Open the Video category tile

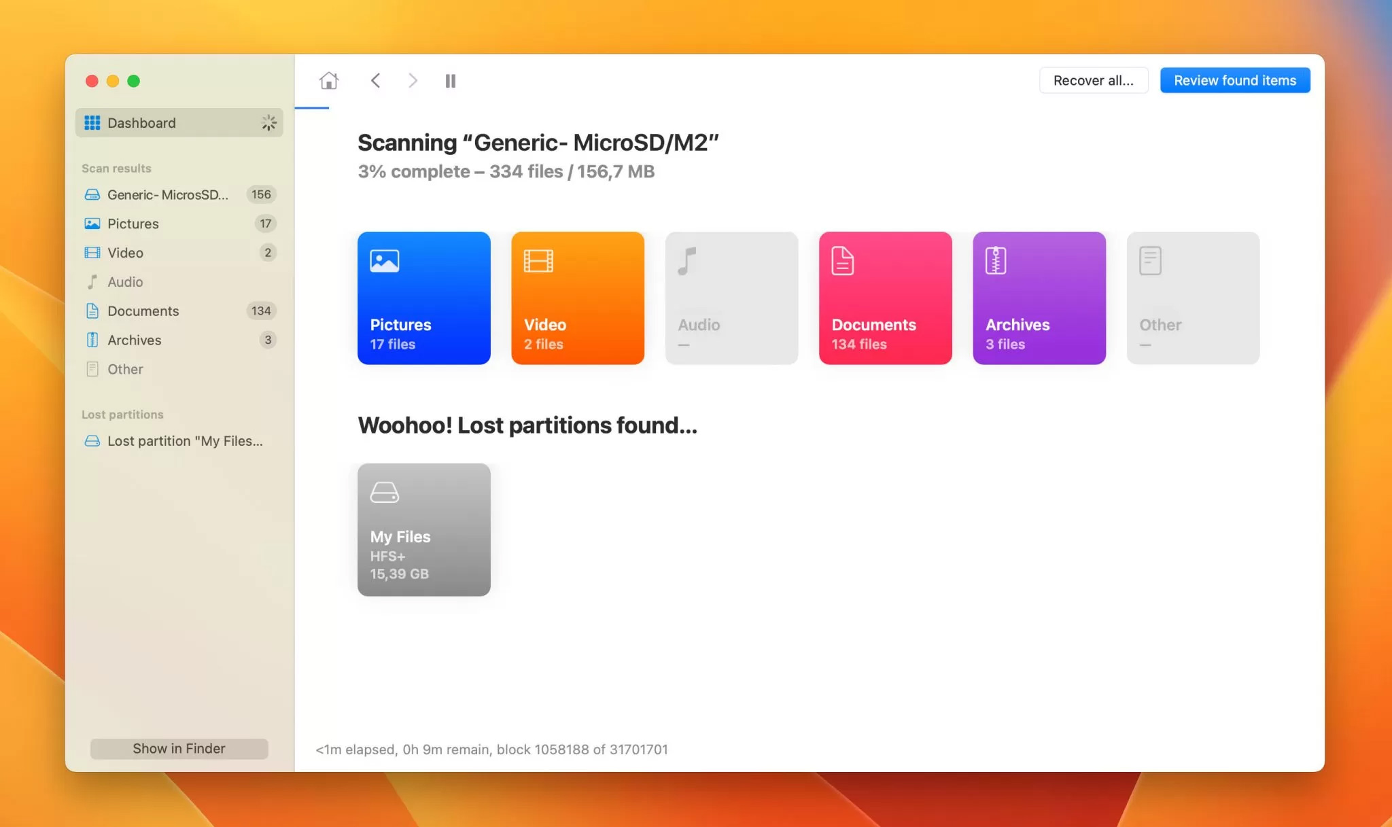coord(578,298)
